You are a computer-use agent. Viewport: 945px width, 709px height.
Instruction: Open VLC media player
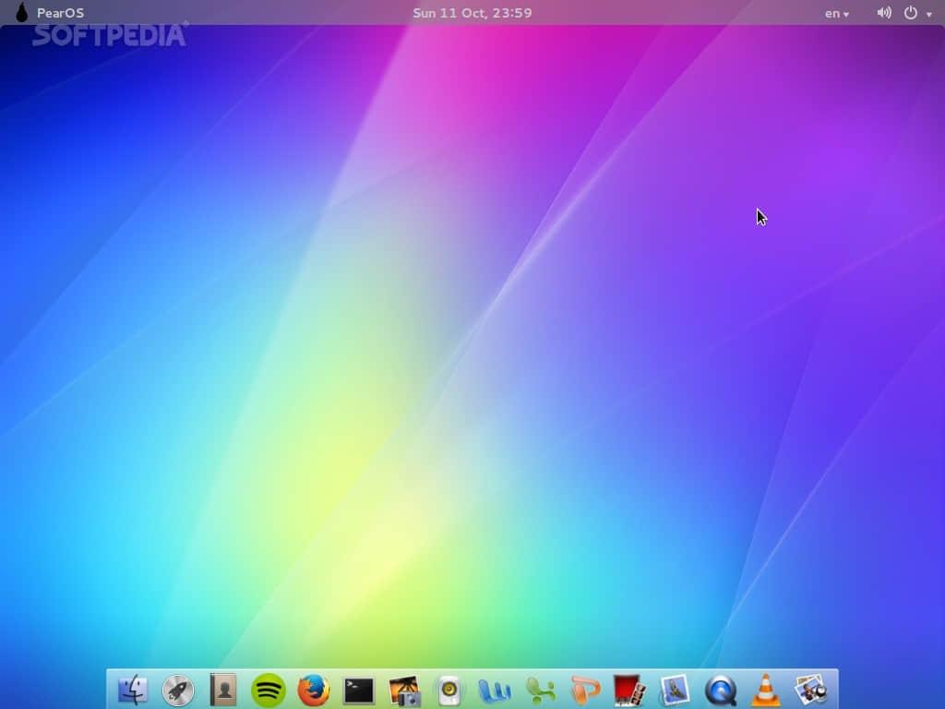[x=765, y=689]
